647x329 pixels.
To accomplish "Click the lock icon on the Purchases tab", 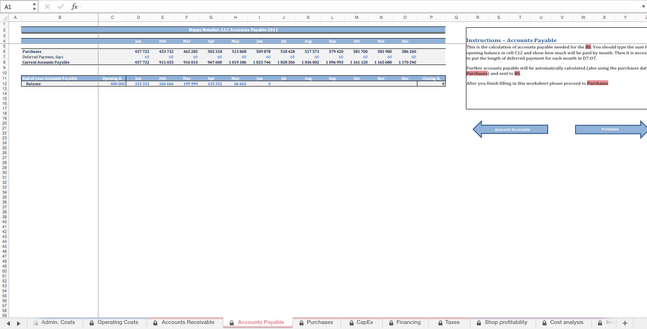I will tap(302, 322).
